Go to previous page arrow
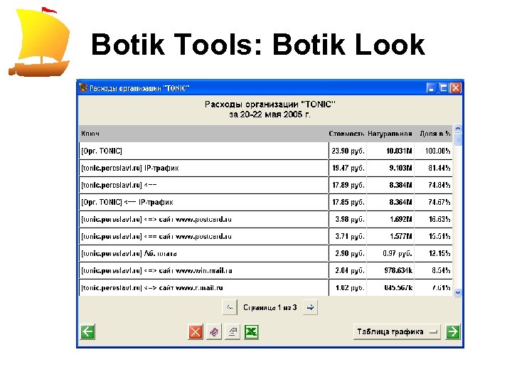Viewport: 512px width, 384px height. point(230,307)
